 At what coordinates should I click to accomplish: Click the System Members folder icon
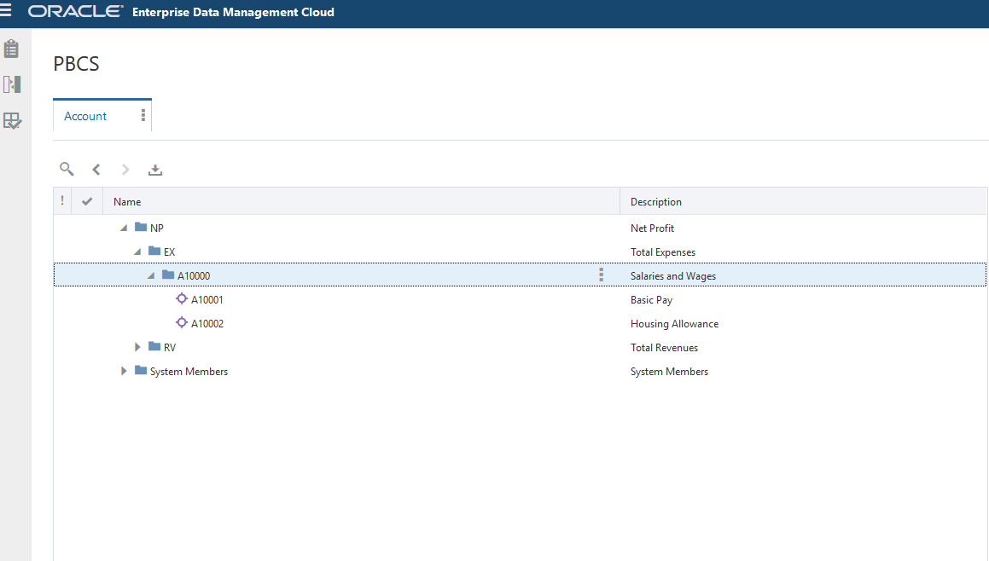click(x=141, y=370)
